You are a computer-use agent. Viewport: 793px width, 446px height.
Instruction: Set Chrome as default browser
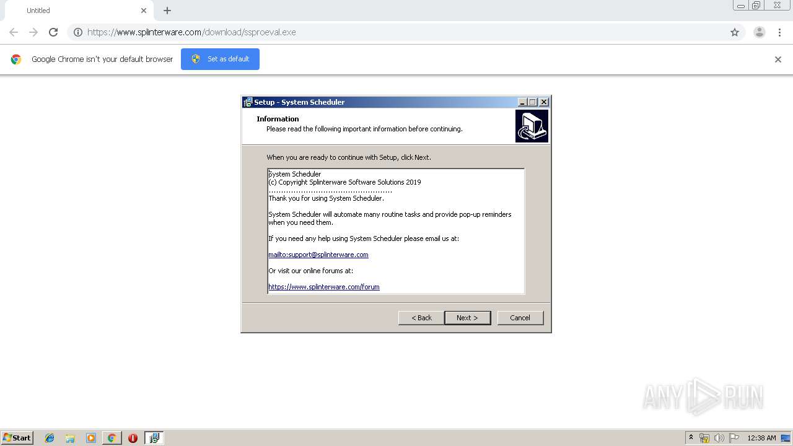220,59
